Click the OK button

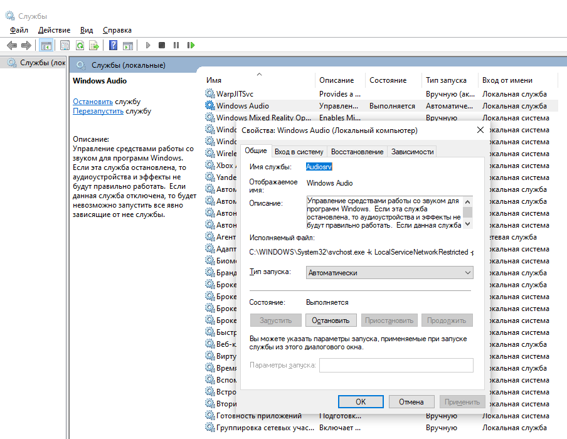click(x=361, y=402)
